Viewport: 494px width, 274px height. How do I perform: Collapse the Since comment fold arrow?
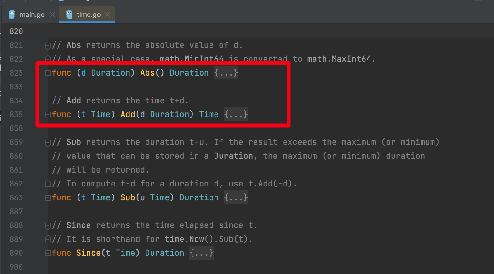(48, 226)
